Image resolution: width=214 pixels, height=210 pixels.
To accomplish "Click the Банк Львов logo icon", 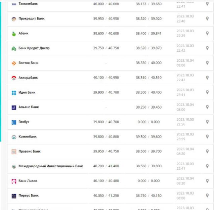I will click(x=14, y=181).
